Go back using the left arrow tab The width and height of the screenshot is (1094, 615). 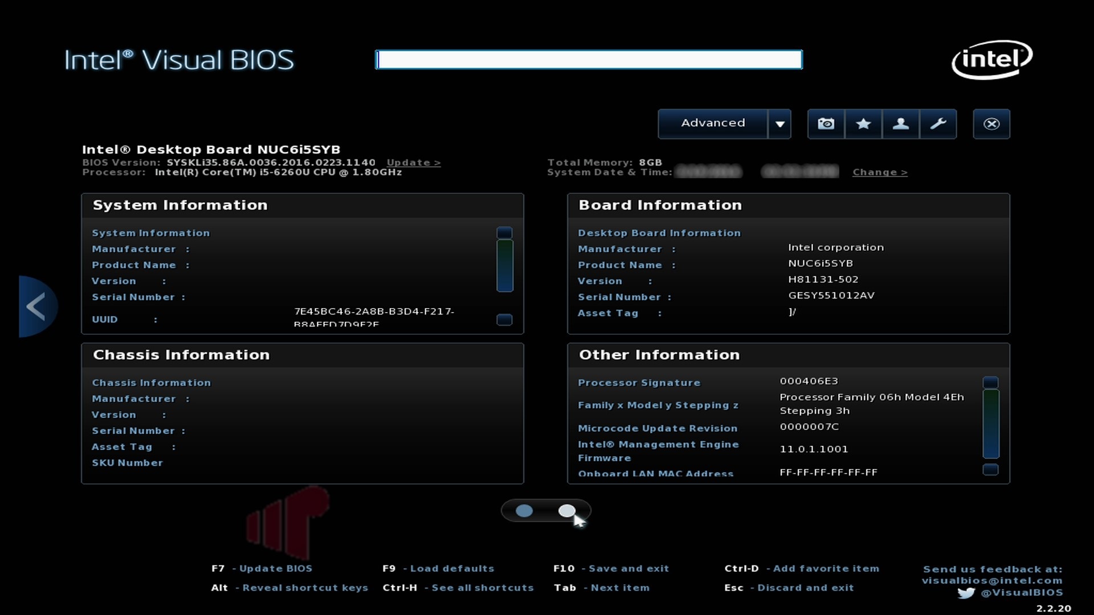click(37, 306)
